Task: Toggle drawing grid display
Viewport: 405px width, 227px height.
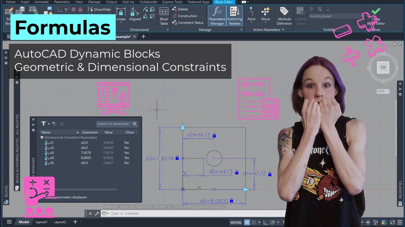Action: pyautogui.click(x=247, y=222)
